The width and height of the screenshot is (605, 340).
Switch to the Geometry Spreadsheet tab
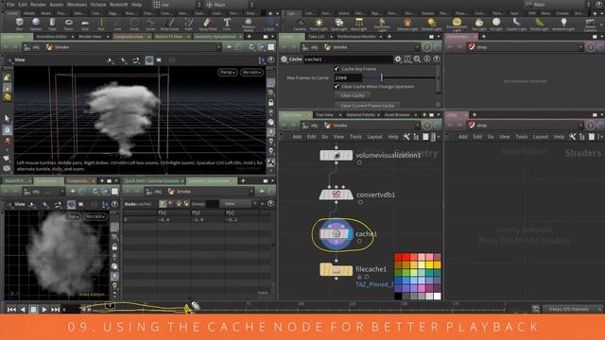pos(215,37)
